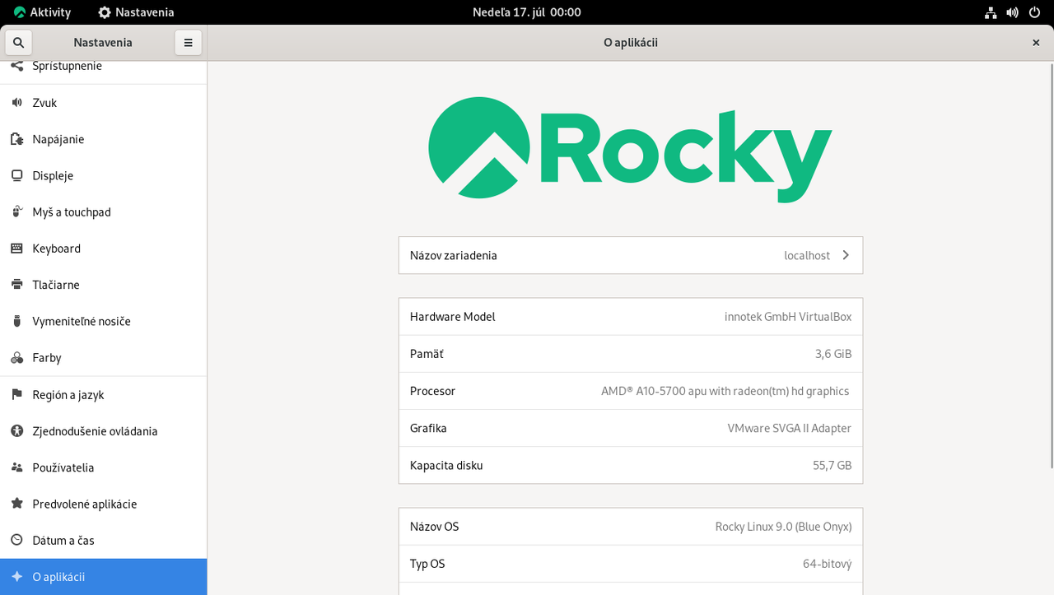Click the Tlačiarne printer icon
The image size is (1054, 595).
point(17,285)
